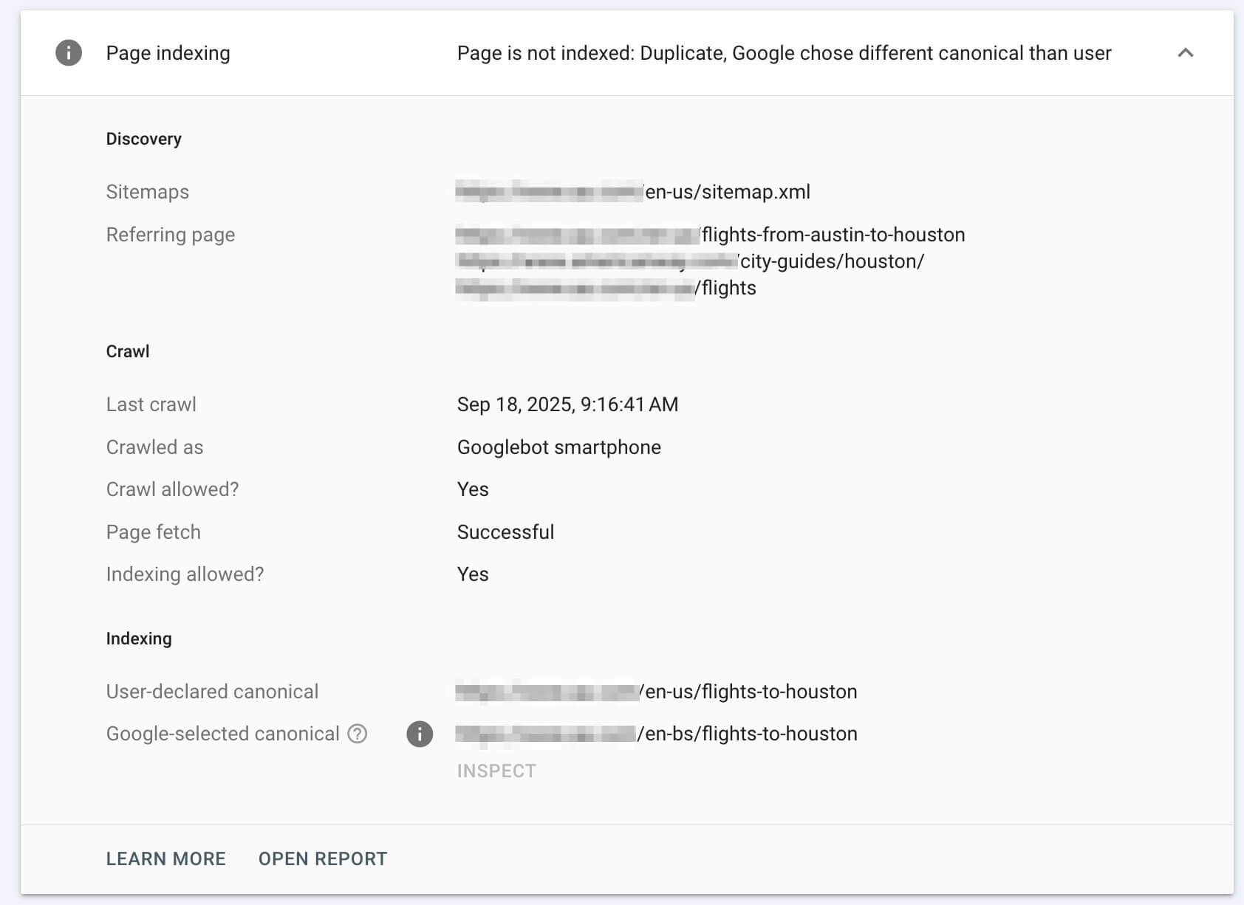
Task: Click the 'Successful' page fetch value
Action: 505,532
